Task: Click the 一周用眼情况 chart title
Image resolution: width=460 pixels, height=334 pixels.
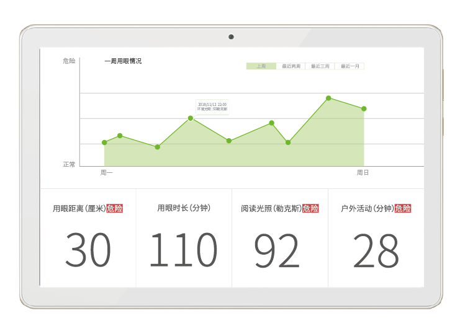Action: click(x=123, y=61)
